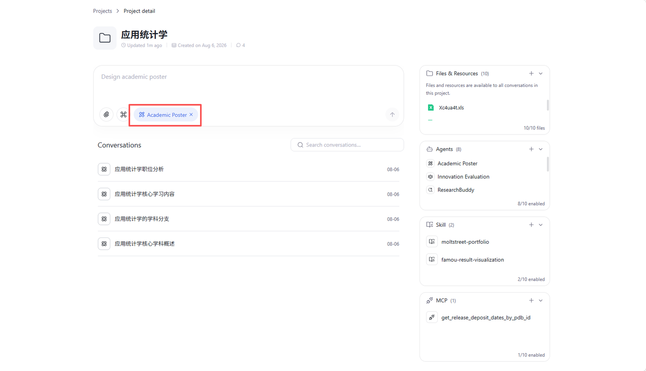Open conversation 应用统计学职位分析
The height and width of the screenshot is (371, 646).
coord(249,169)
